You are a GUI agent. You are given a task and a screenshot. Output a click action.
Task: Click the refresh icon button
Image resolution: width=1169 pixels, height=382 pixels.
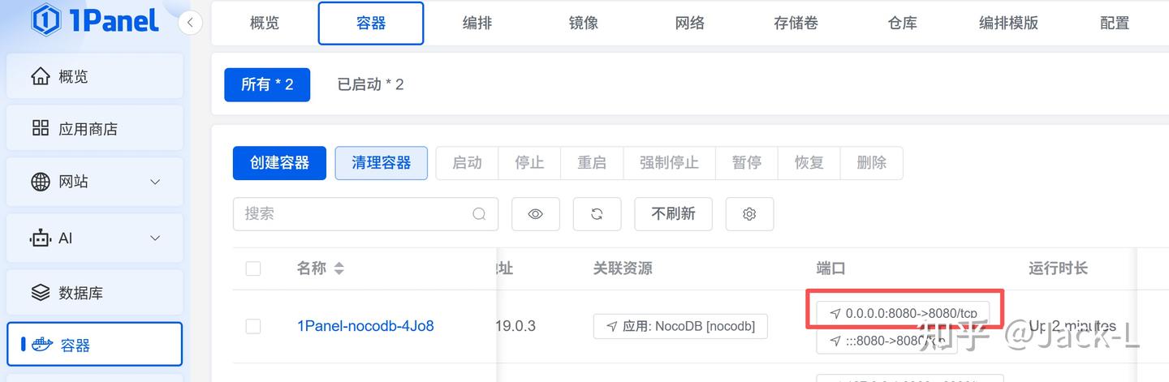[597, 214]
